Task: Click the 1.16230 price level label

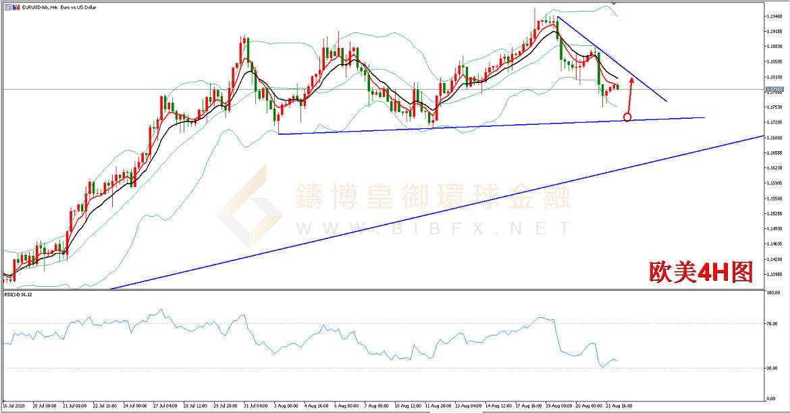Action: point(774,168)
